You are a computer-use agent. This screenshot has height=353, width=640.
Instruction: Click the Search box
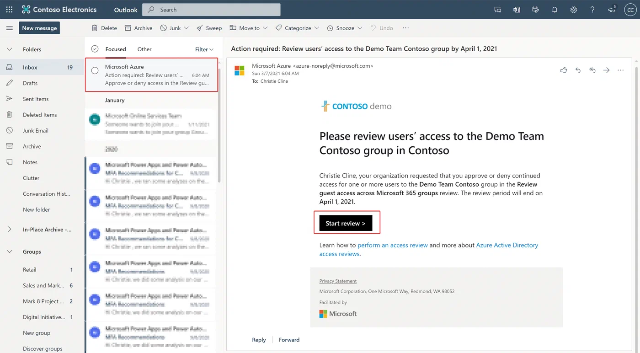211,10
